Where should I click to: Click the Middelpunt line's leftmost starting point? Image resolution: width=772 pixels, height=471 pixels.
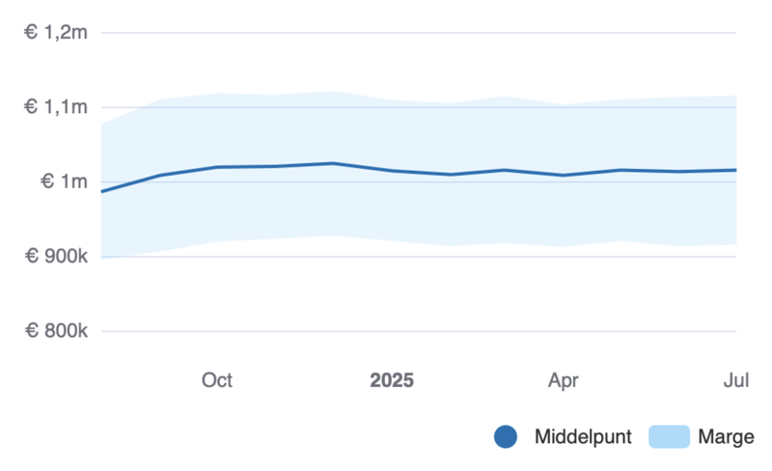[x=102, y=191]
